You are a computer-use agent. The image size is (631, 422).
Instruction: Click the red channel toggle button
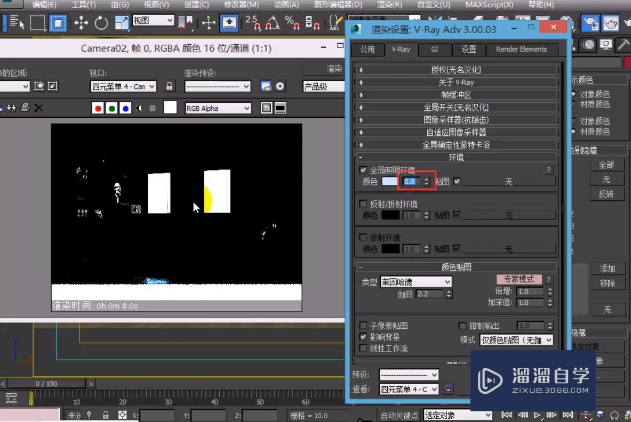[98, 108]
